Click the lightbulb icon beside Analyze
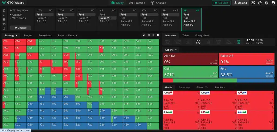 [x=152, y=3]
